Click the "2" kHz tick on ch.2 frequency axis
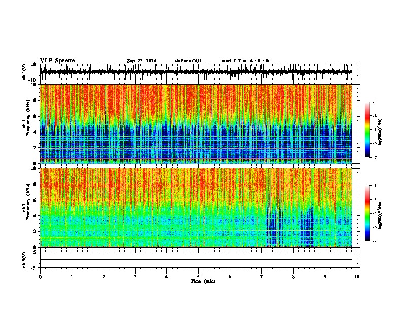The width and height of the screenshot is (402, 310). click(35, 231)
